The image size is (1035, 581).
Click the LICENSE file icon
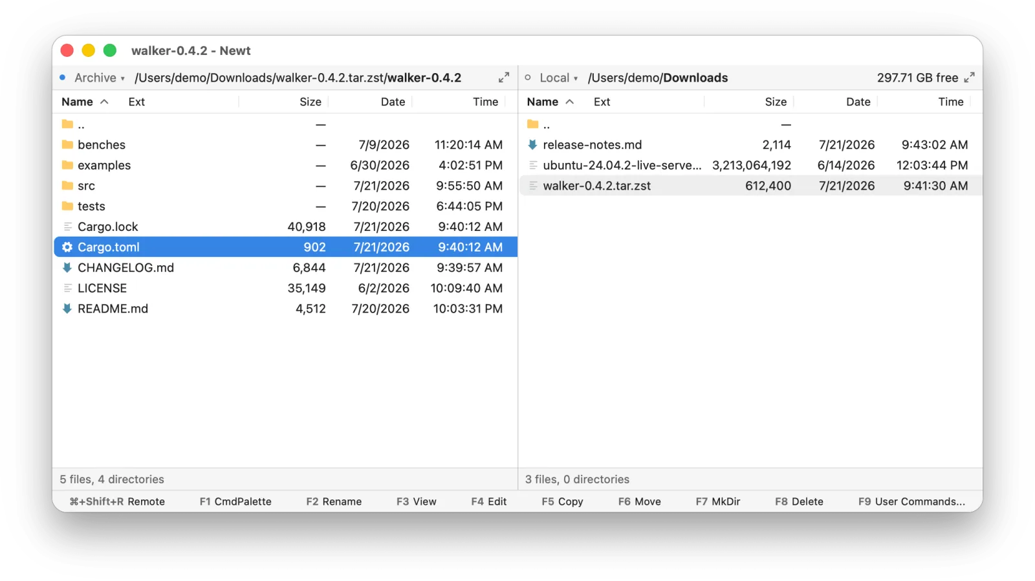[x=67, y=288]
